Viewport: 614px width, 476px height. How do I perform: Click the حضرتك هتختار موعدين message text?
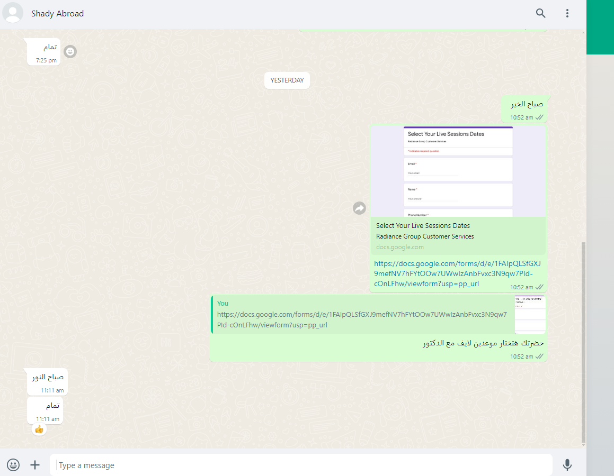point(483,343)
